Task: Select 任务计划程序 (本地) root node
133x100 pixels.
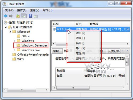Action: pyautogui.click(x=21, y=23)
